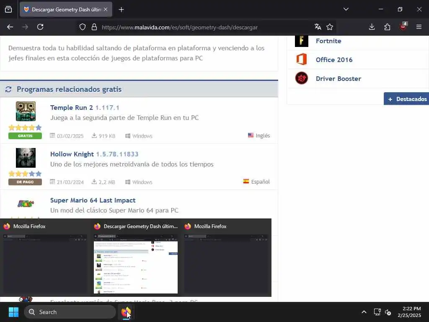
Task: Open the Office 2016 link
Action: tap(334, 60)
